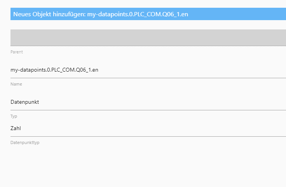Click the 'Parent' field label

(x=17, y=52)
